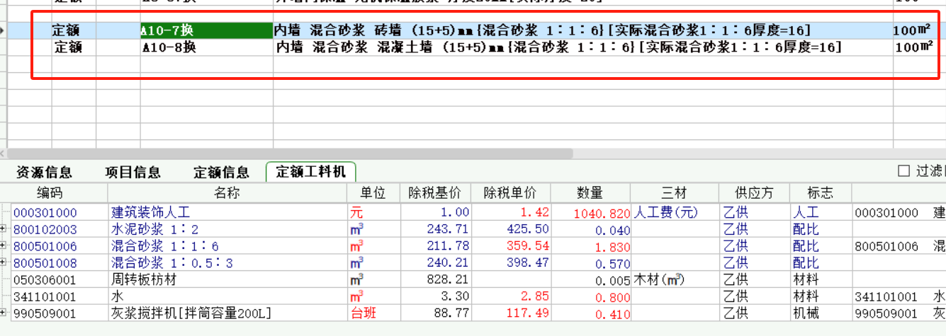Click the 除税单价 column header

(x=511, y=192)
